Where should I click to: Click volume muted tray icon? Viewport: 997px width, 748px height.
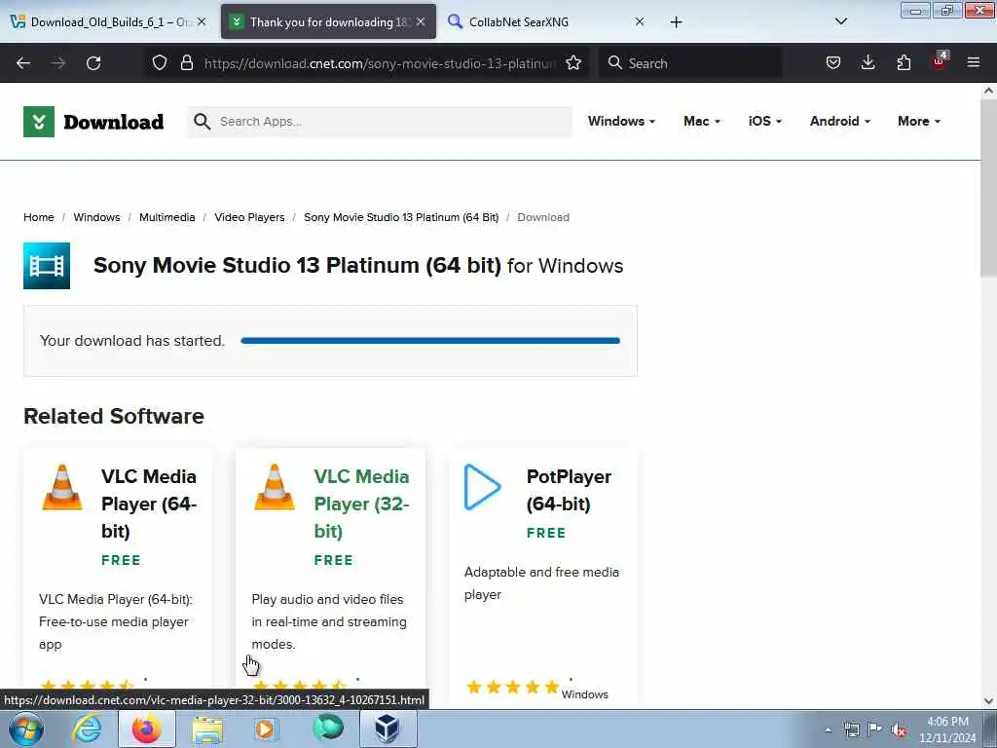pos(899,730)
